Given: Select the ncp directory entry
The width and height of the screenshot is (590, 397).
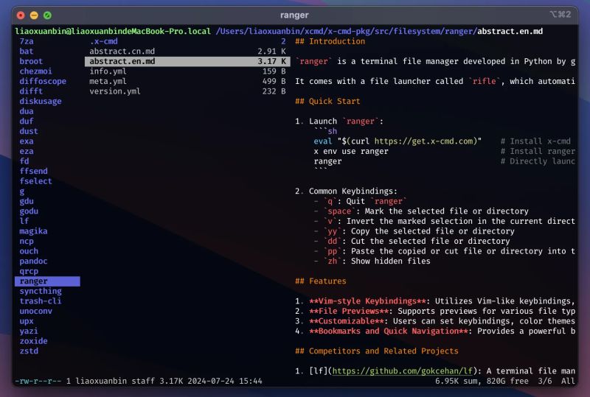Looking at the screenshot, I should pyautogui.click(x=27, y=241).
